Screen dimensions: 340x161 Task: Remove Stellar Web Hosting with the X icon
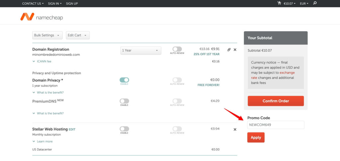(x=235, y=129)
